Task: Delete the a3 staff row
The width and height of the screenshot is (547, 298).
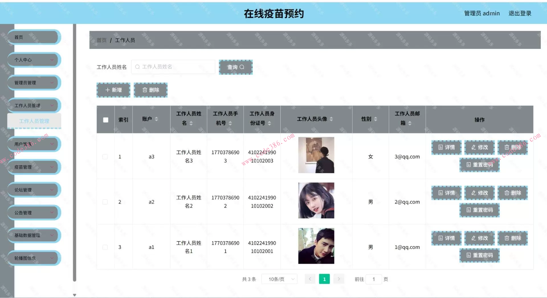Action: tap(513, 147)
